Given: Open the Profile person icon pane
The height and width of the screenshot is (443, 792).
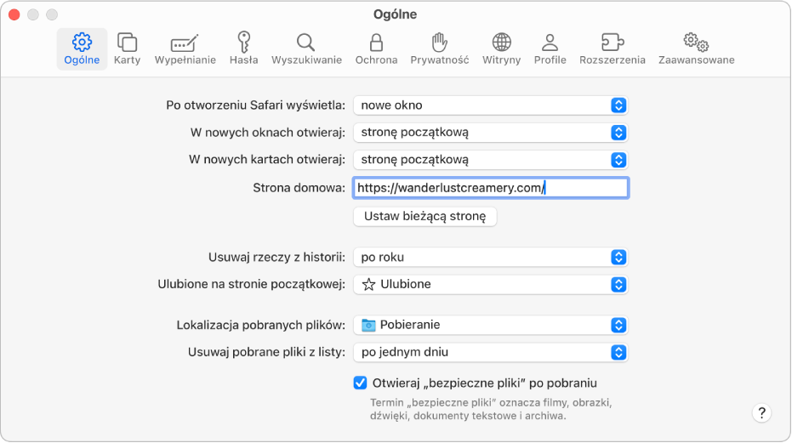Looking at the screenshot, I should point(550,48).
